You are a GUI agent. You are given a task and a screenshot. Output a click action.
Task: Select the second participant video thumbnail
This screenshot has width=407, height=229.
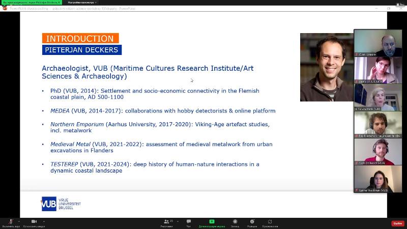point(377,70)
